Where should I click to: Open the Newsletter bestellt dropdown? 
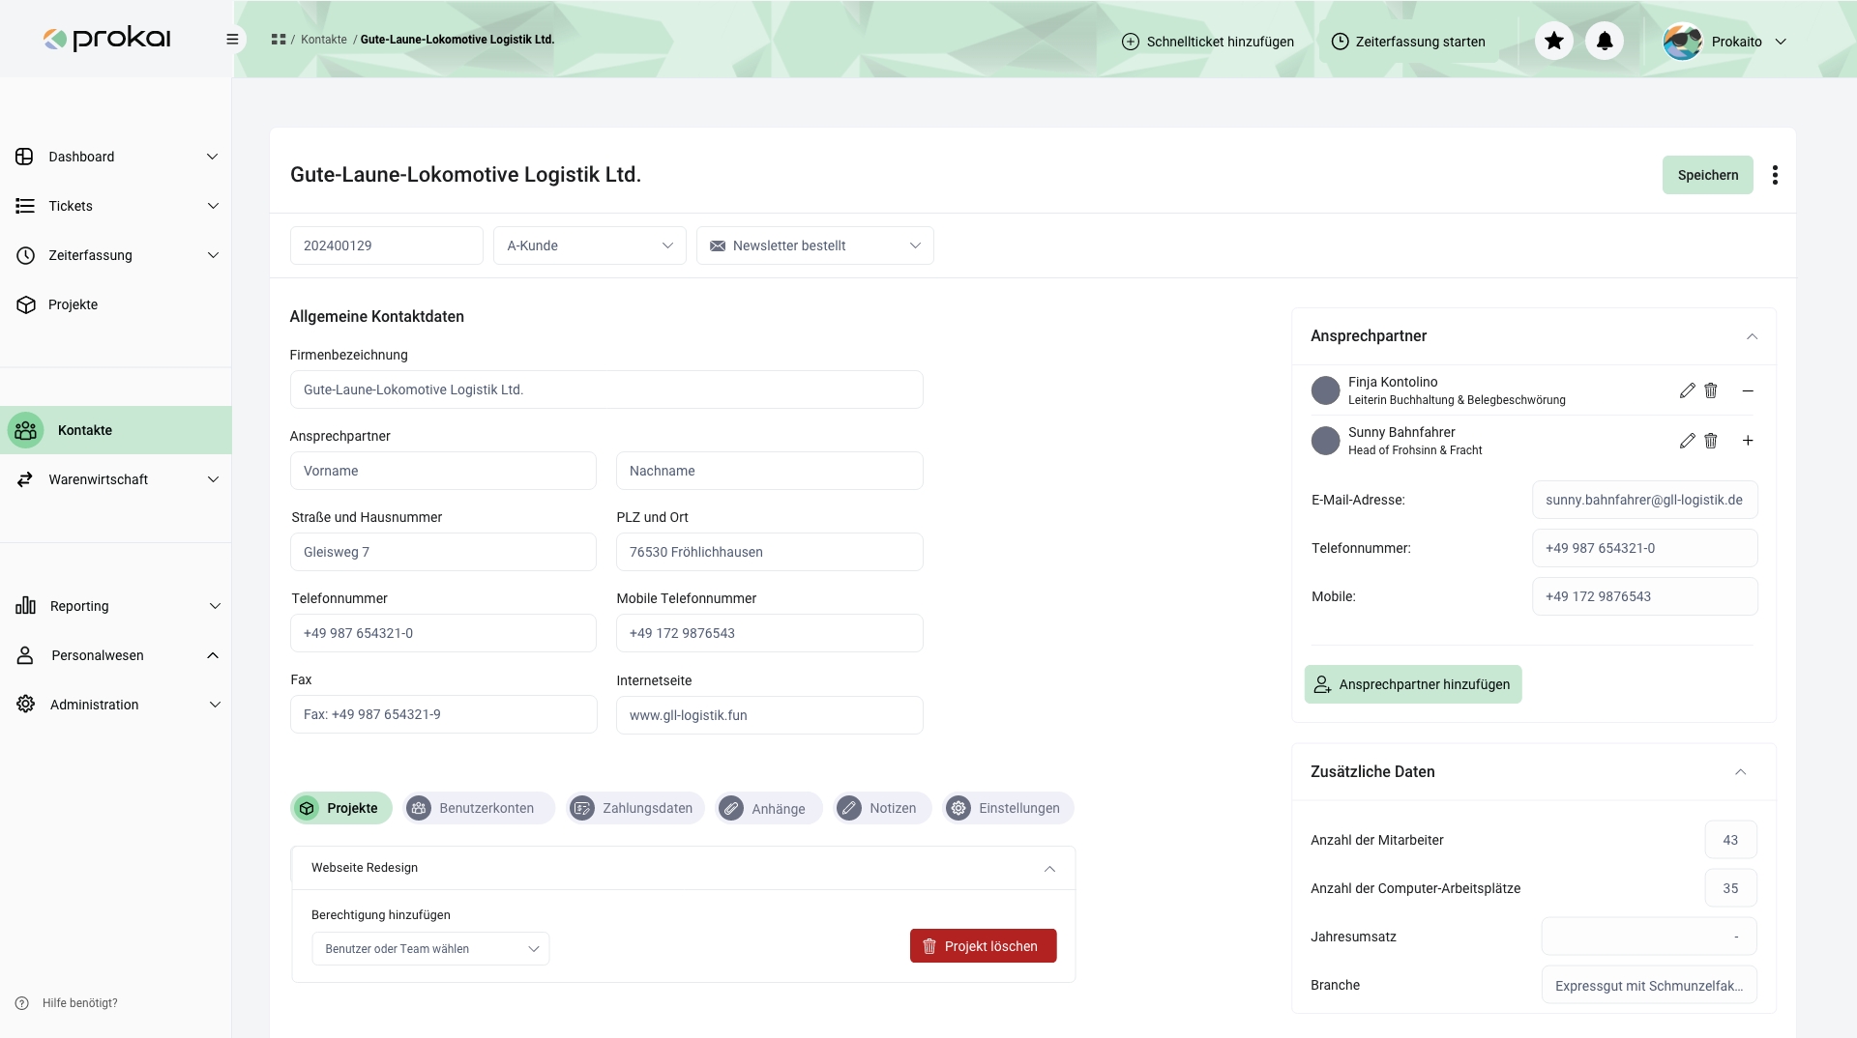814,245
